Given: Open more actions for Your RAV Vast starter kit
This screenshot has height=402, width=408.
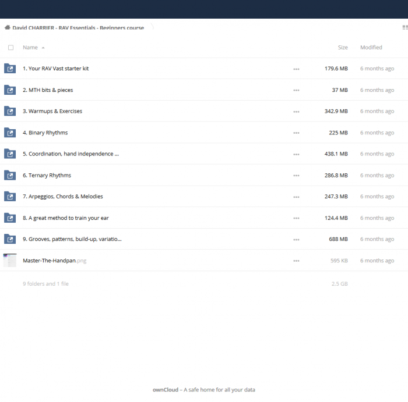Looking at the screenshot, I should tap(296, 69).
